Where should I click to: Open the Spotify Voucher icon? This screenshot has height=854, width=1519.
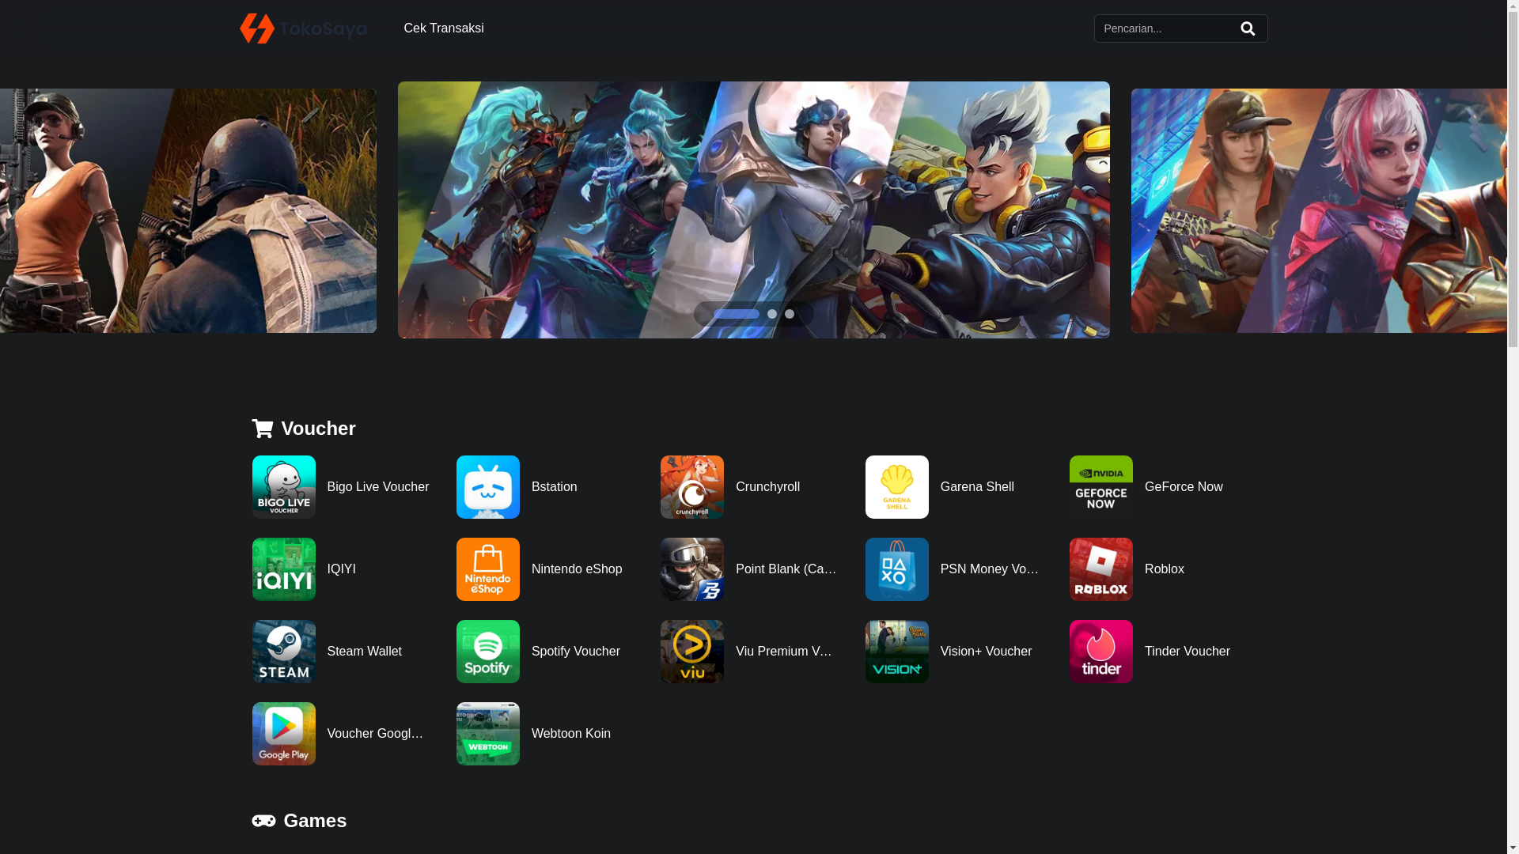tap(488, 652)
